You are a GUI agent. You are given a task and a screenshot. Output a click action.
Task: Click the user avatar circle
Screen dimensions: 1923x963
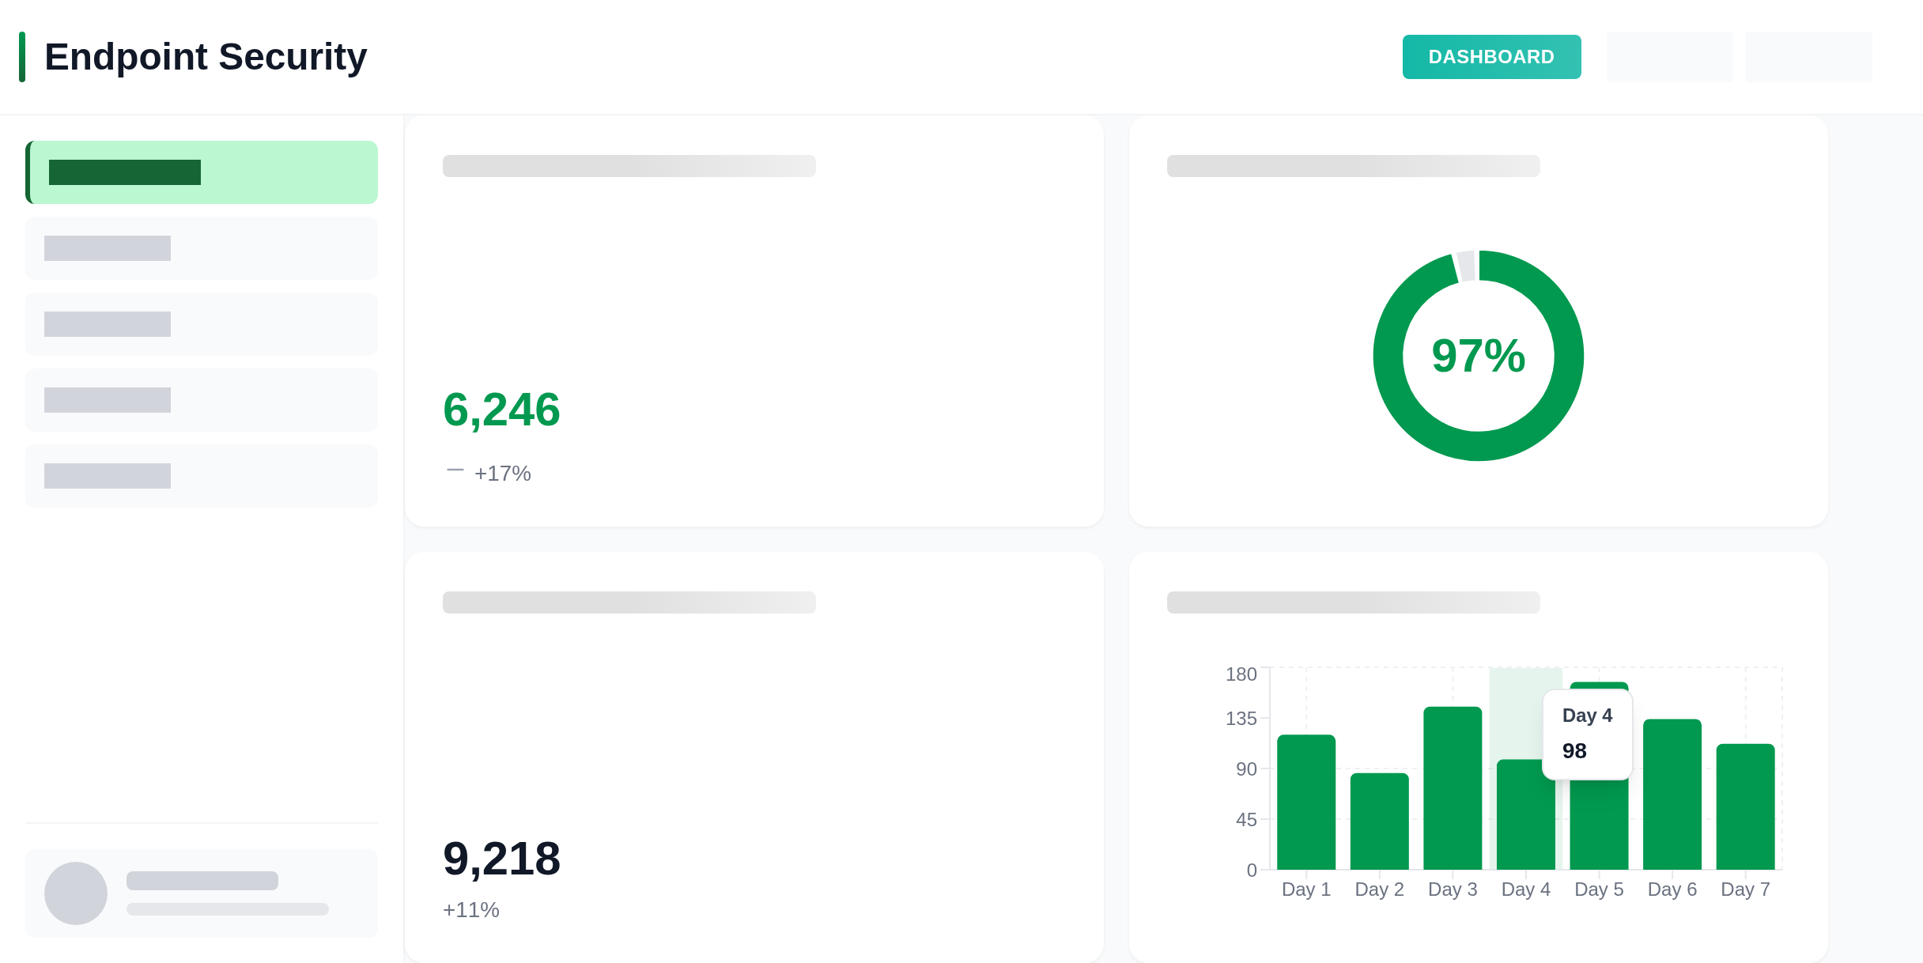pyautogui.click(x=76, y=893)
